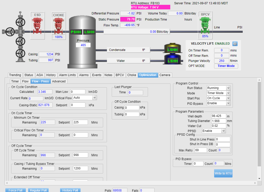Click the Regular Poll button

tap(39, 190)
